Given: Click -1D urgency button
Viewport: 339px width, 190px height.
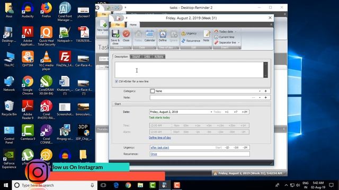Looking at the screenshot, I should coord(227,148).
